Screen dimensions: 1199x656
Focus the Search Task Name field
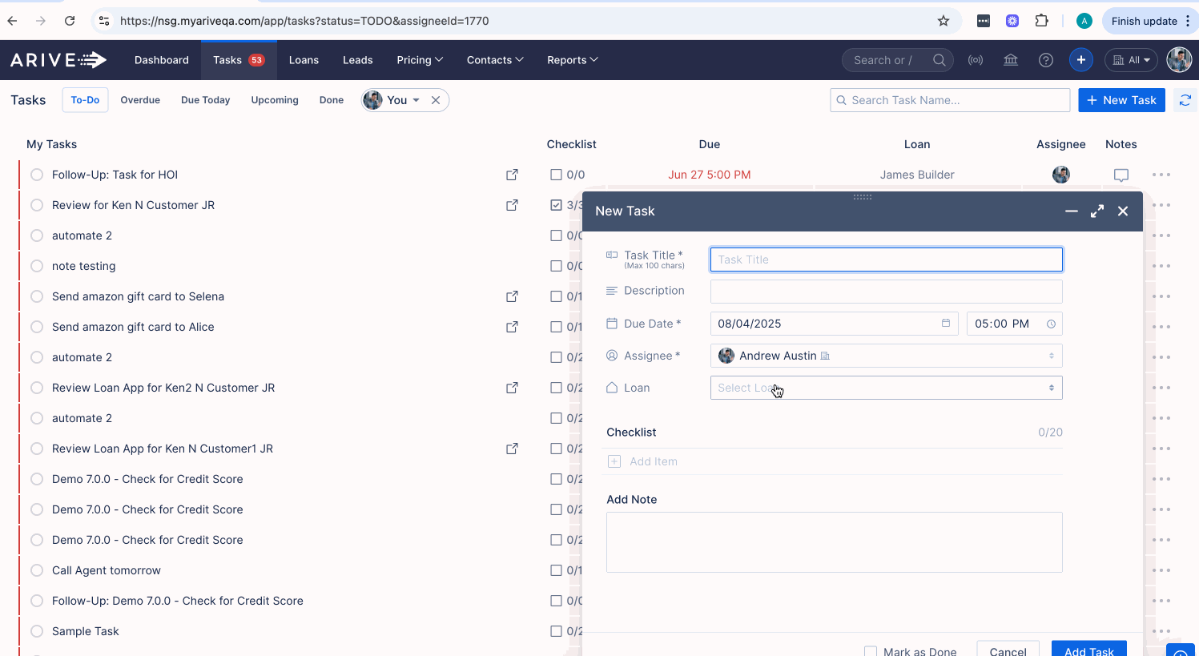[950, 100]
